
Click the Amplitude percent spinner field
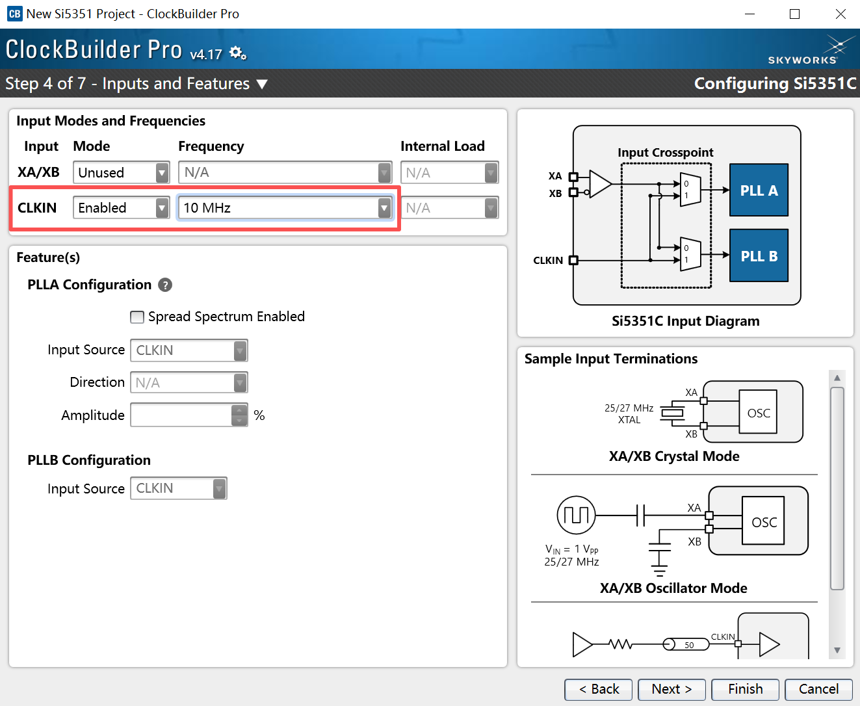tap(189, 415)
